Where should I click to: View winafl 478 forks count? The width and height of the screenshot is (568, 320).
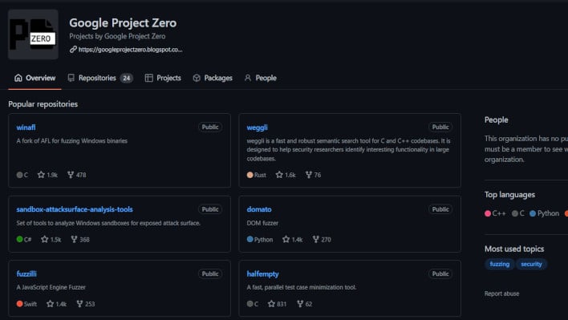81,175
